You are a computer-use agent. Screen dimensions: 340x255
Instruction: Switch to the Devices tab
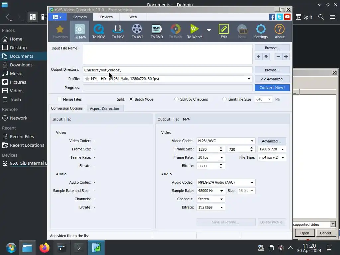point(106,17)
